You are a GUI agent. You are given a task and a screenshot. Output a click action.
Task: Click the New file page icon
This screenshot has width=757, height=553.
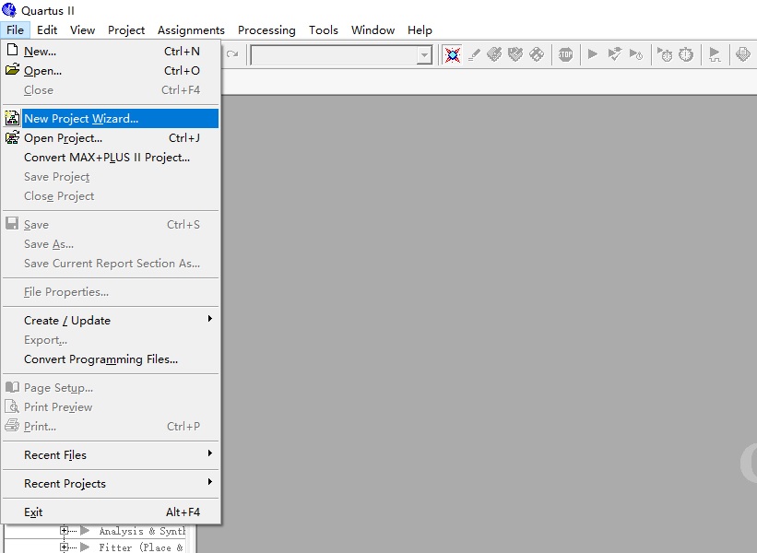click(13, 50)
